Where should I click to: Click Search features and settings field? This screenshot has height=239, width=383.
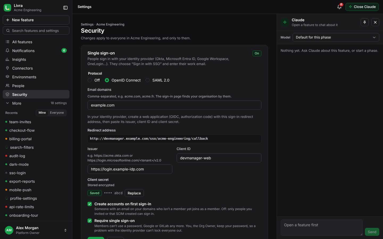click(36, 31)
